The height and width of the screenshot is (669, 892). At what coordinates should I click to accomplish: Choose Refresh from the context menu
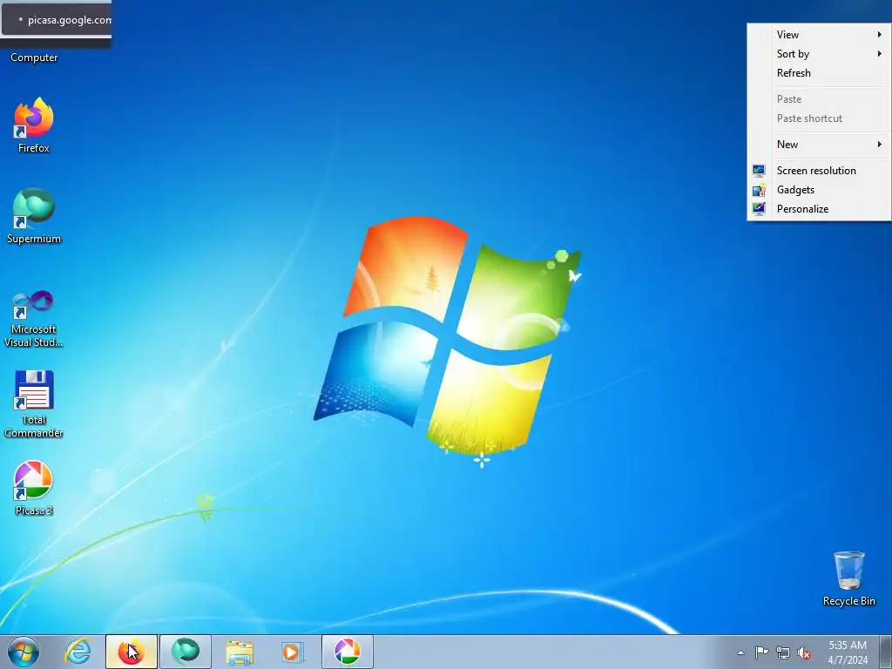click(819, 73)
